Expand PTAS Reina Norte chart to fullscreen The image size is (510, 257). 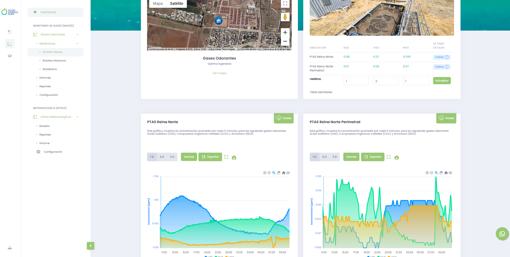coord(226,157)
